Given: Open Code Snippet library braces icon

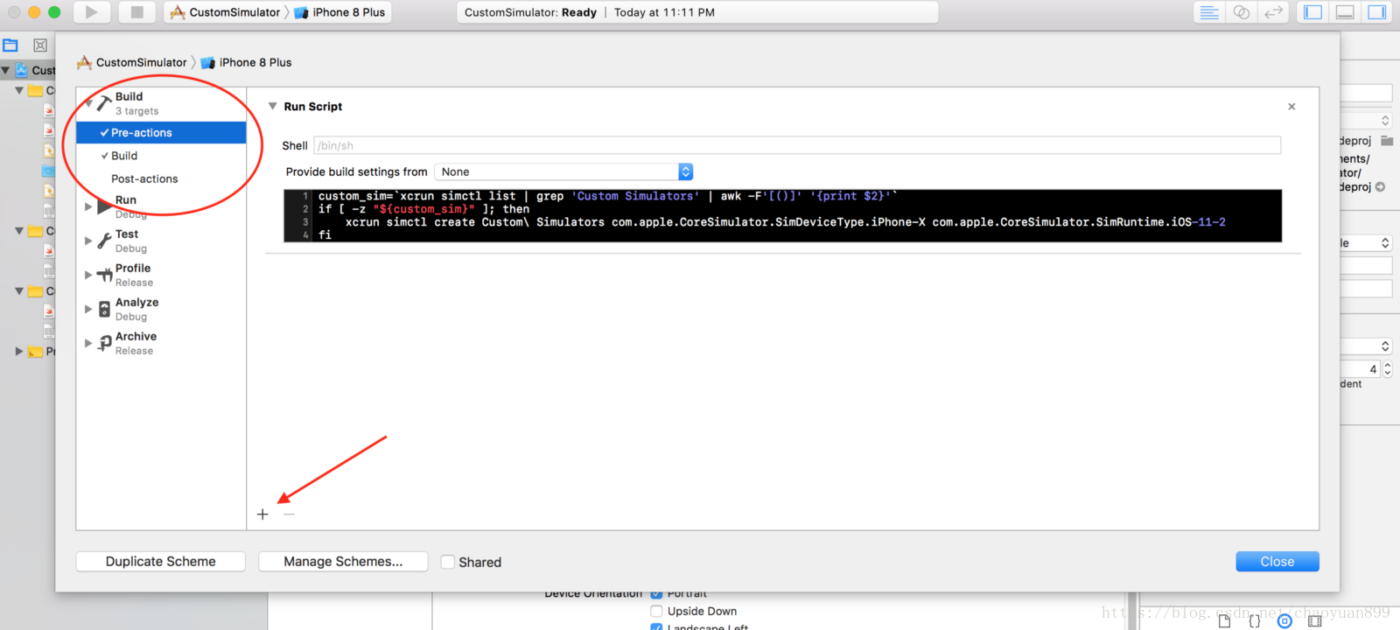Looking at the screenshot, I should pos(1254,621).
